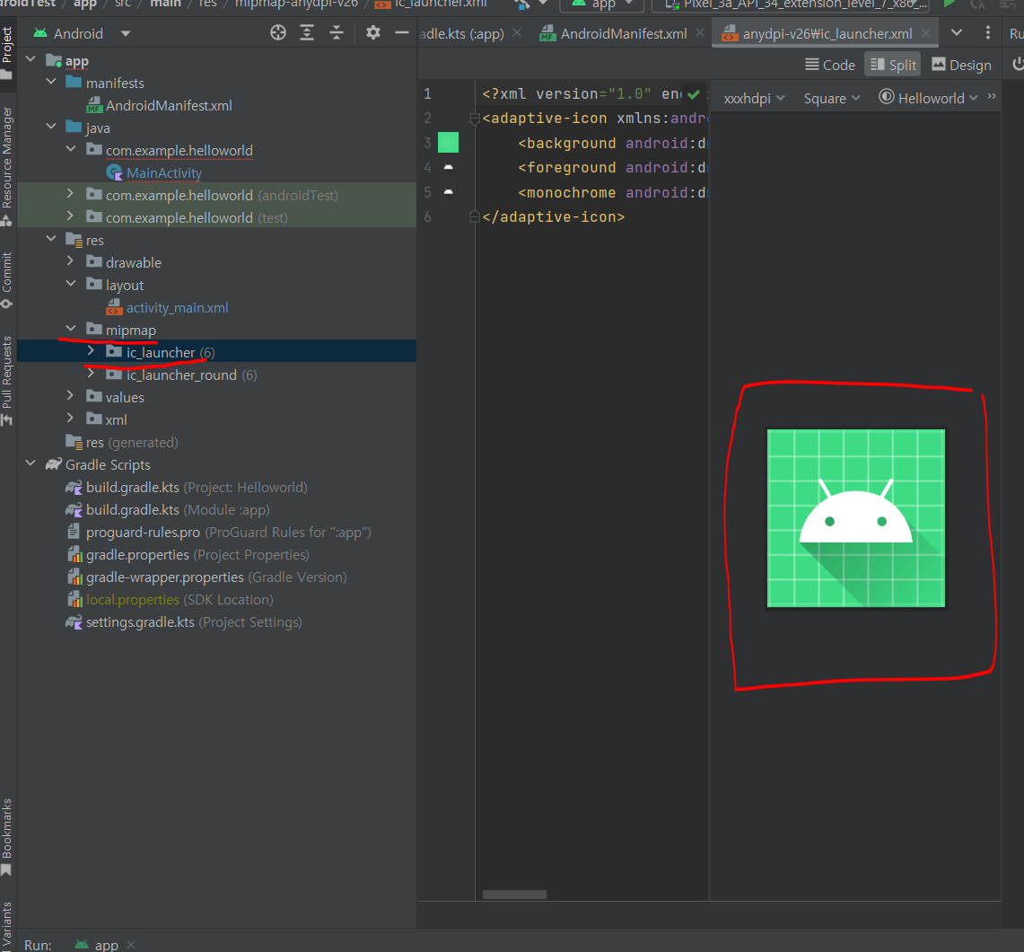Switch editor to Code view
Viewport: 1024px width, 952px height.
[830, 65]
